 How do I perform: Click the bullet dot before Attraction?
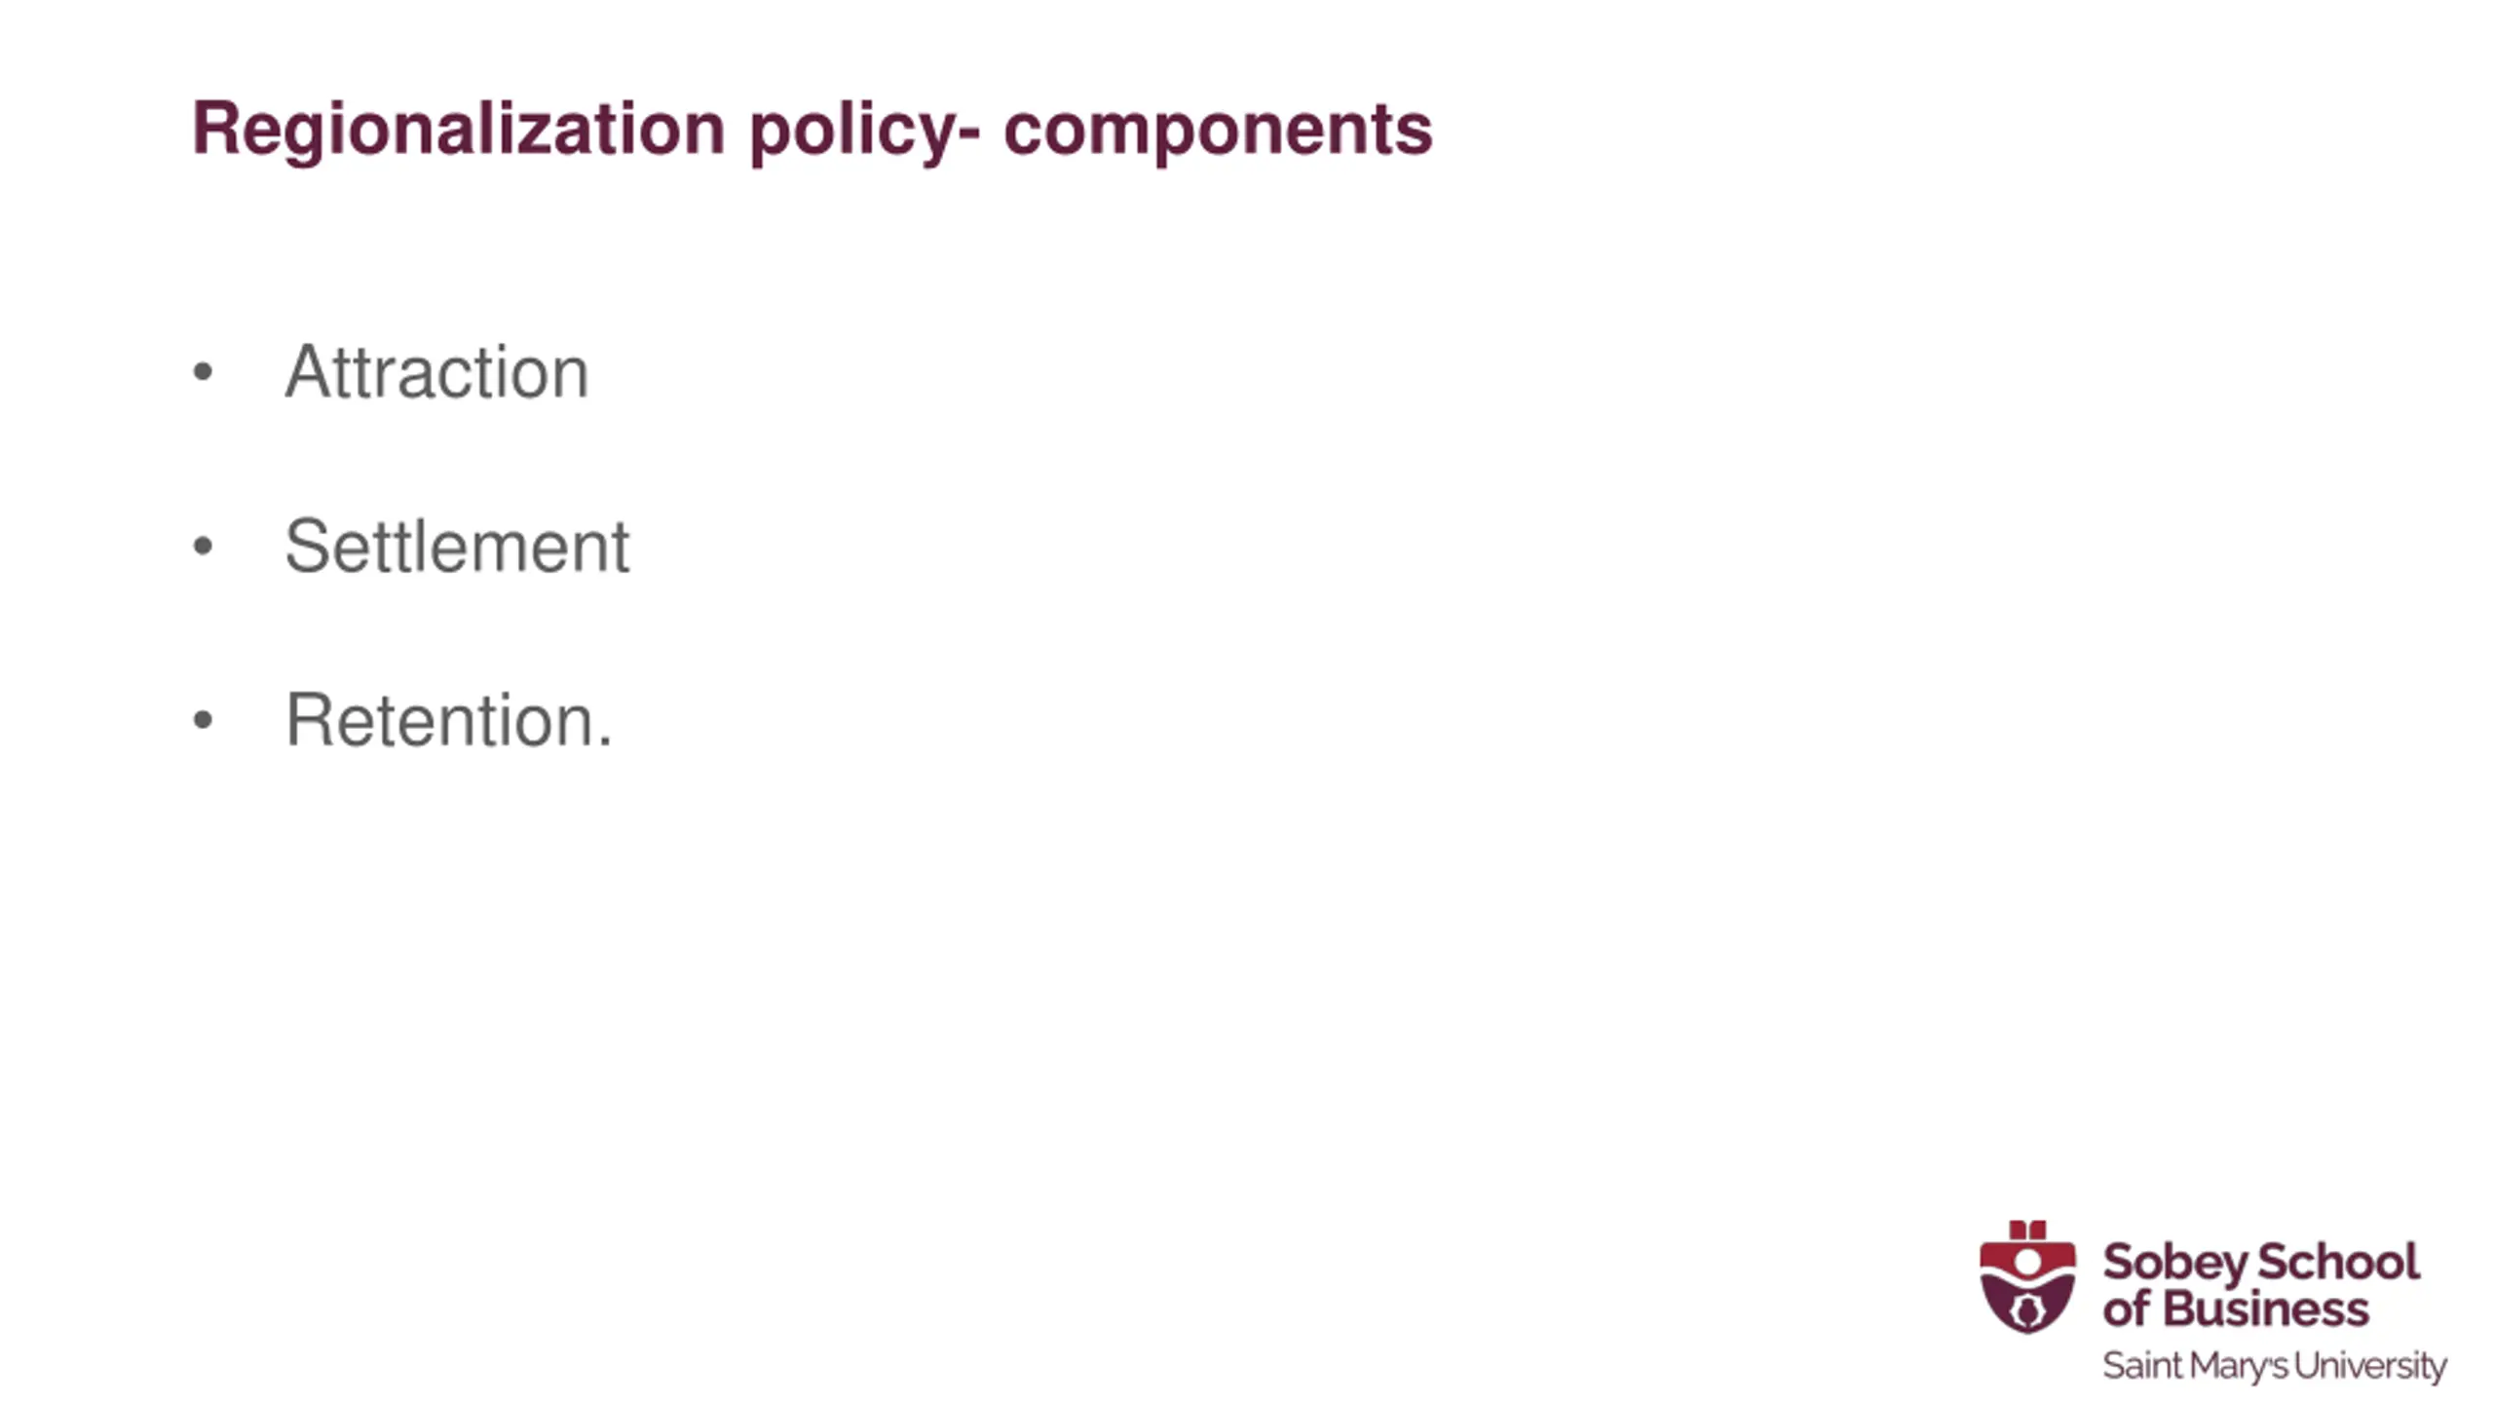coord(203,371)
